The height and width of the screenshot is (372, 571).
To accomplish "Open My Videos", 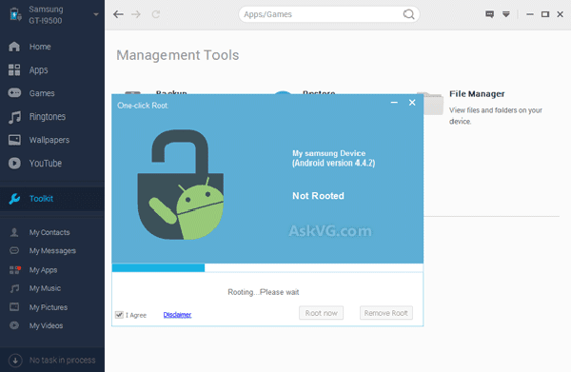I will click(x=46, y=325).
